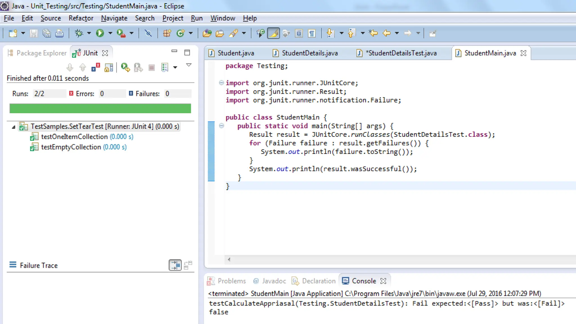
Task: Rerun the JUnit test from JUnit panel
Action: click(125, 67)
